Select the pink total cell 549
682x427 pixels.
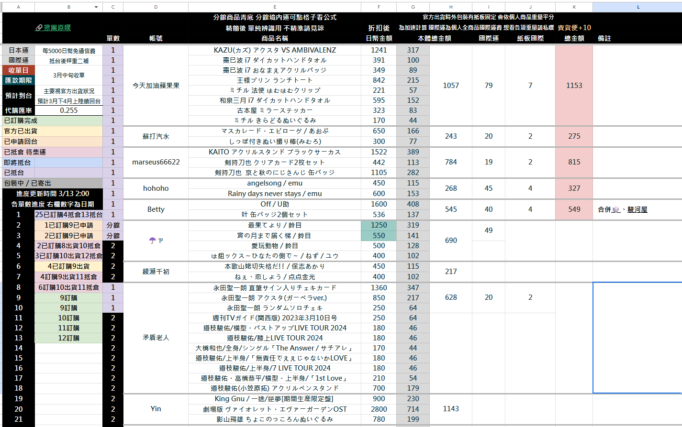click(x=574, y=209)
